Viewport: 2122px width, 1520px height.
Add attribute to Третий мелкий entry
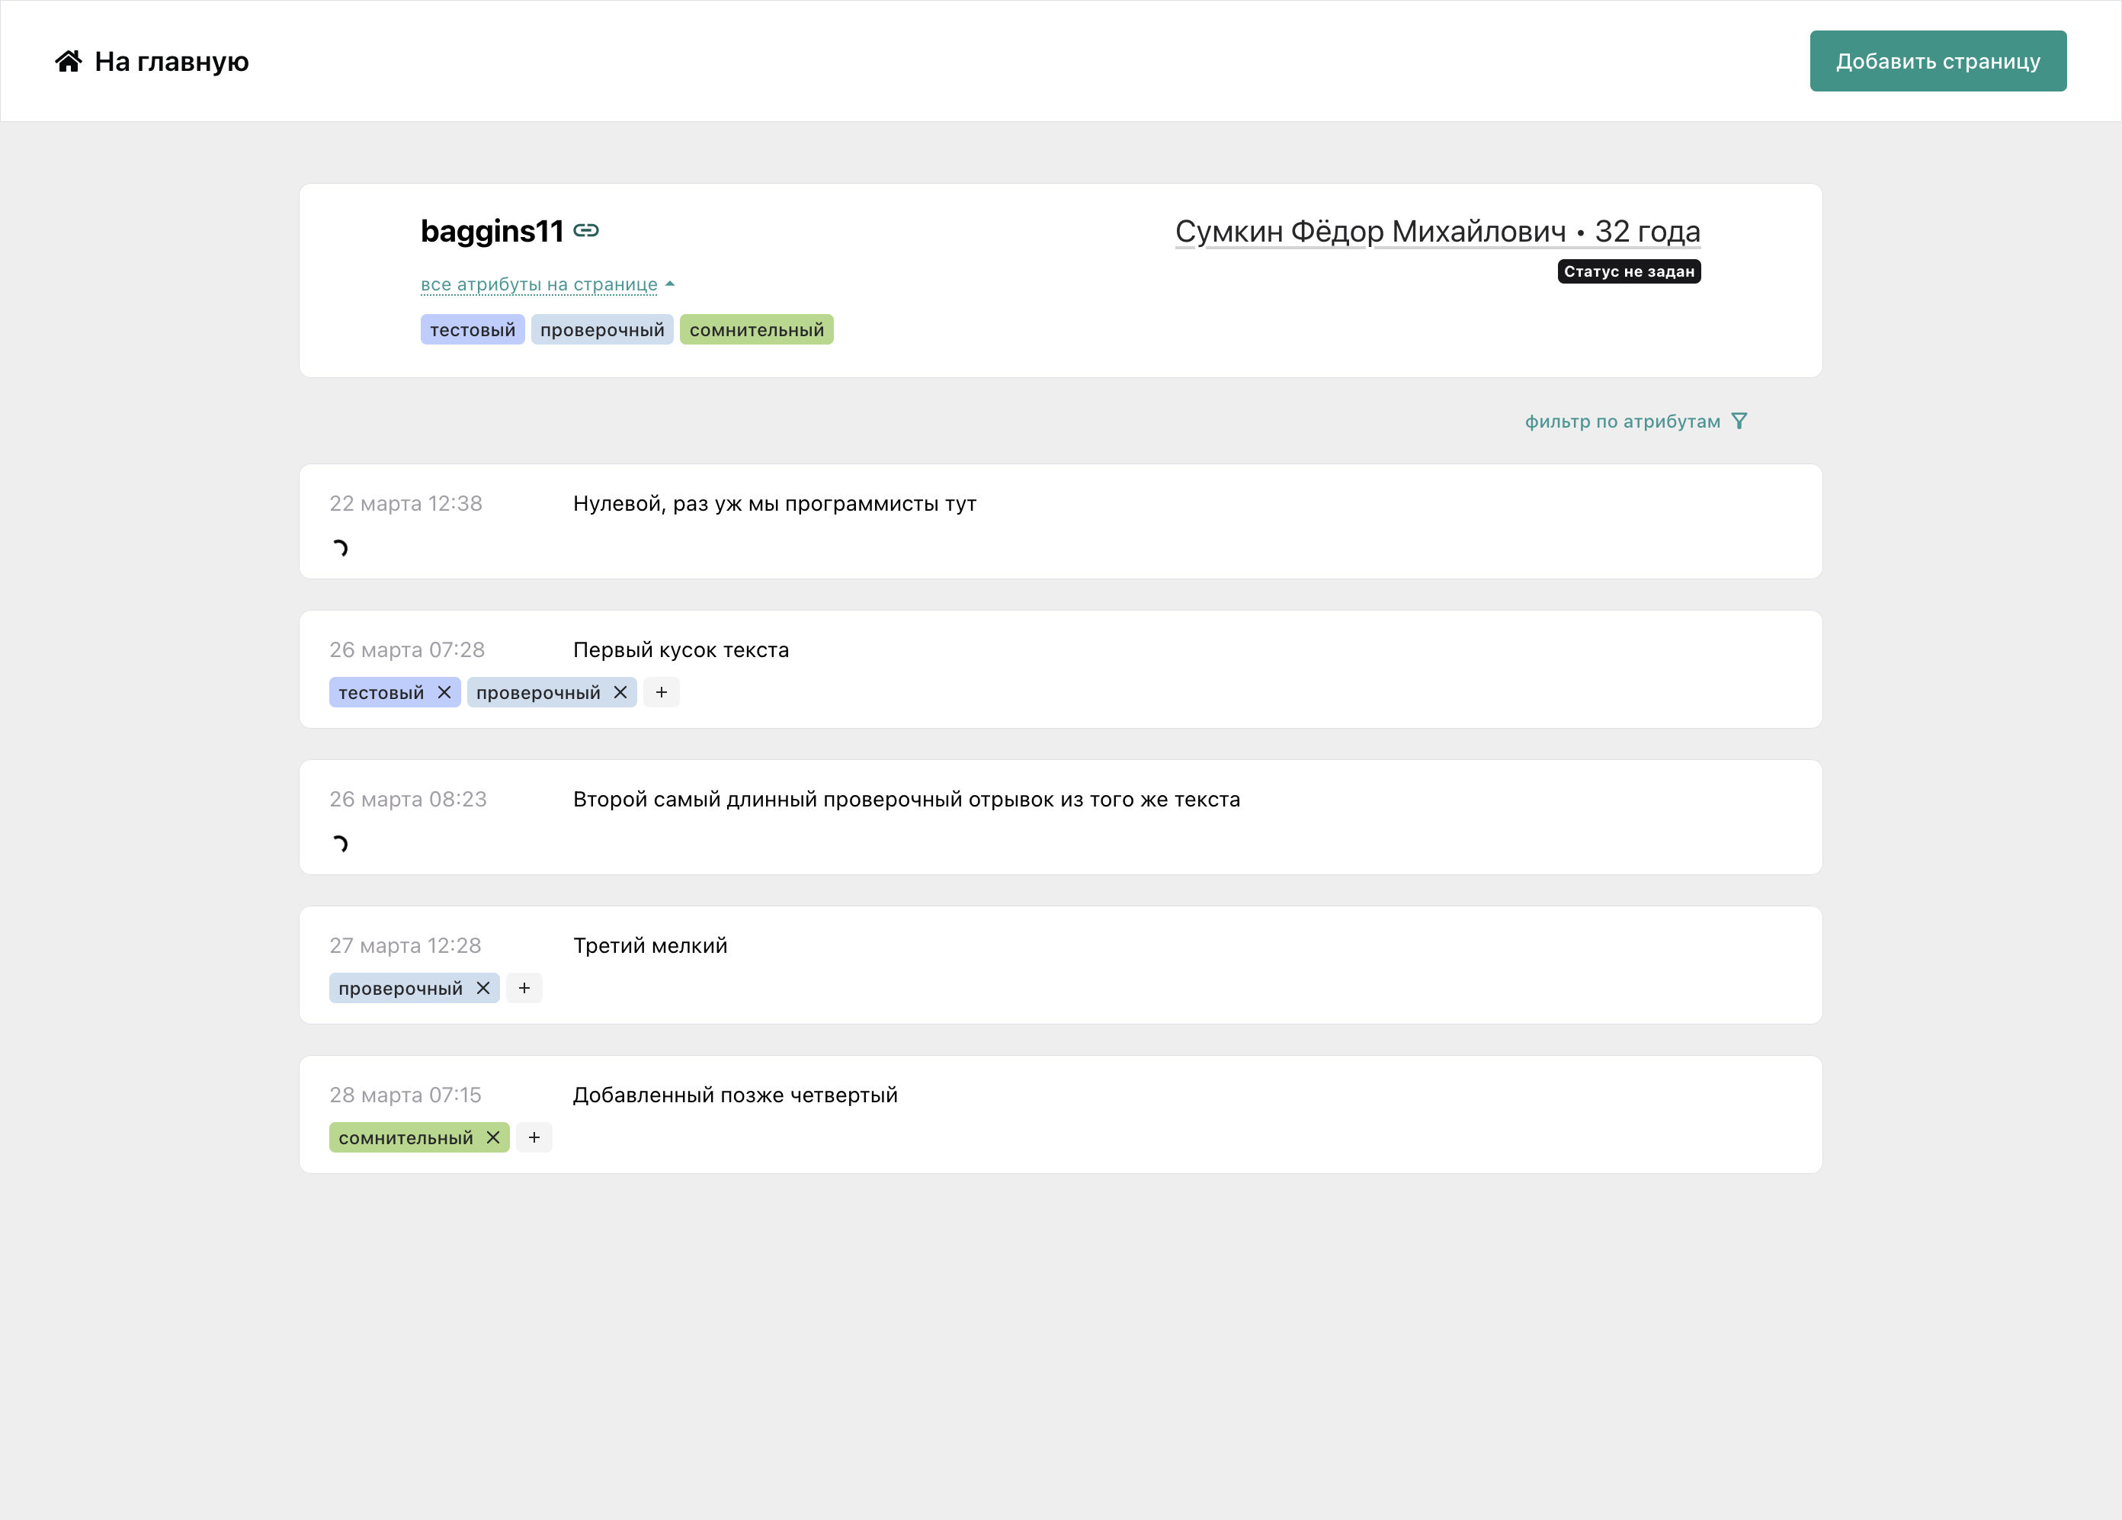coord(524,987)
